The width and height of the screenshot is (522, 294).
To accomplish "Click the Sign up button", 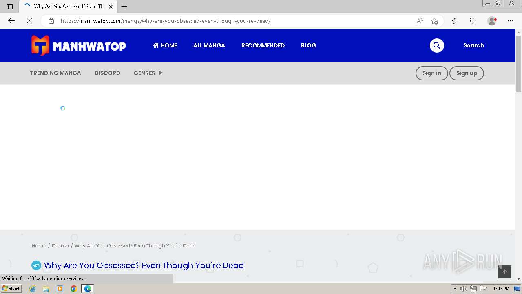I will point(467,73).
